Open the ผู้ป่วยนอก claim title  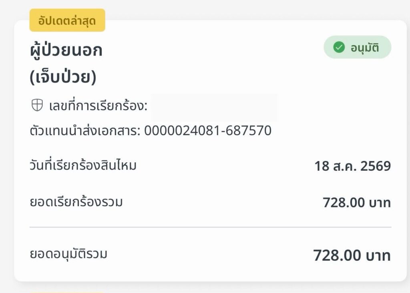click(66, 50)
